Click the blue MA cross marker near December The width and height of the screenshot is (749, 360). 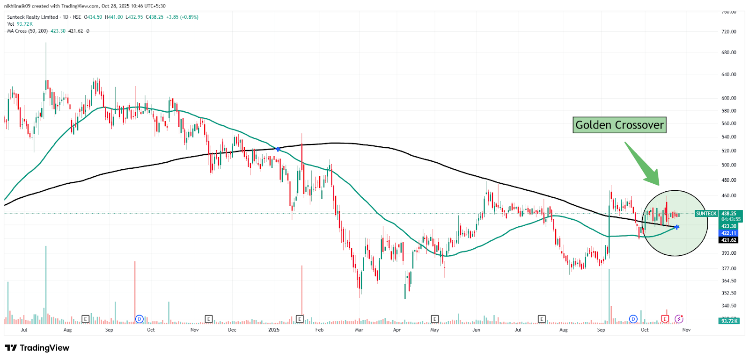tap(278, 149)
